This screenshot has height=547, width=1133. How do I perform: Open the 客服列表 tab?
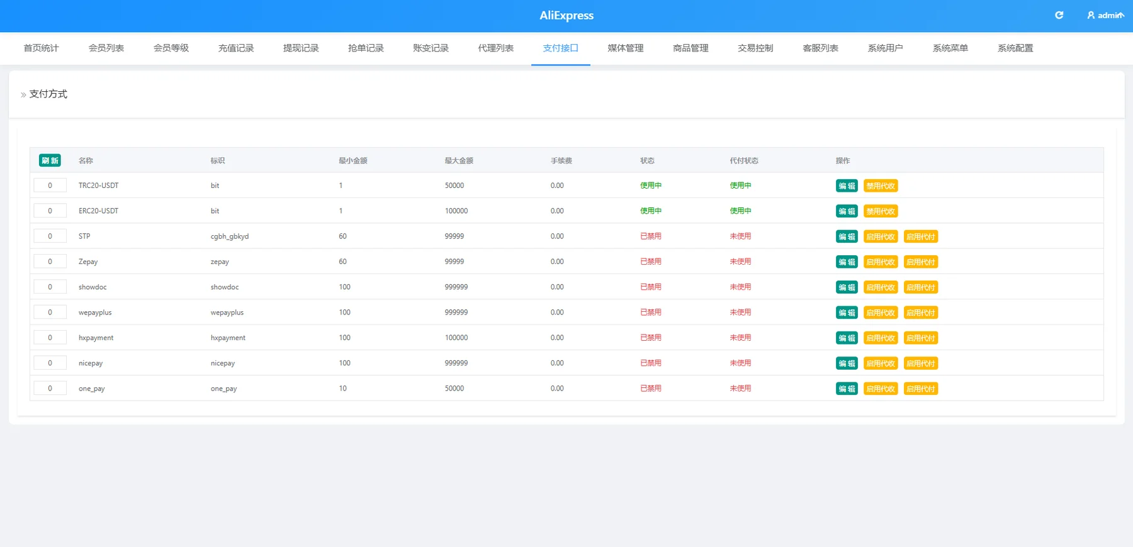tap(820, 48)
